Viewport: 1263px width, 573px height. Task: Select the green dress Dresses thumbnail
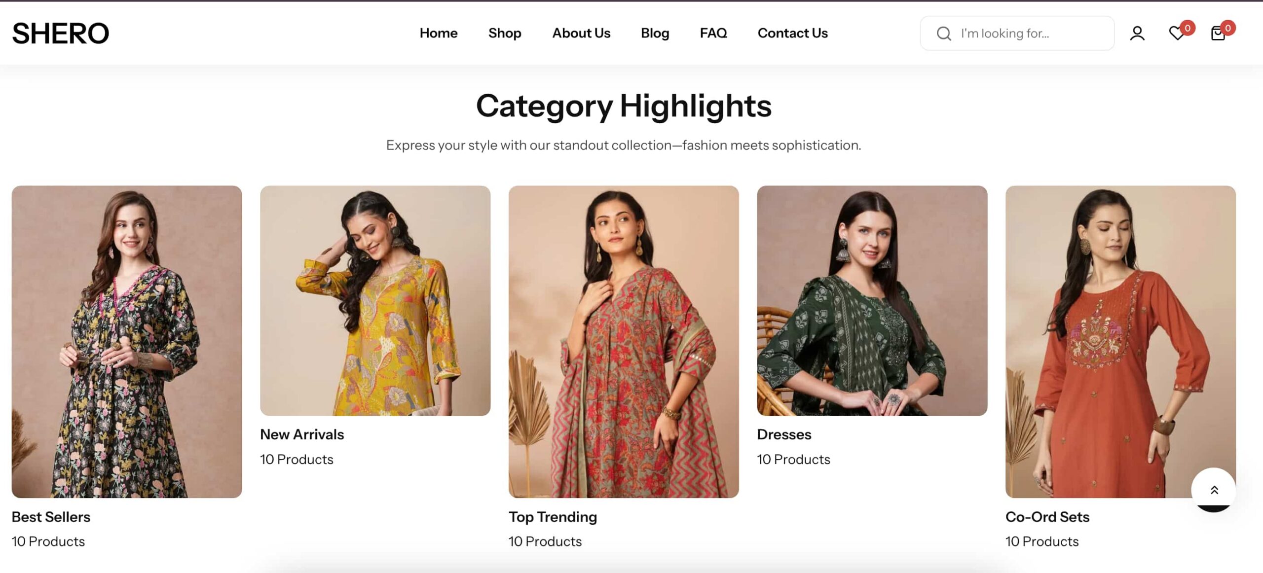(x=872, y=300)
